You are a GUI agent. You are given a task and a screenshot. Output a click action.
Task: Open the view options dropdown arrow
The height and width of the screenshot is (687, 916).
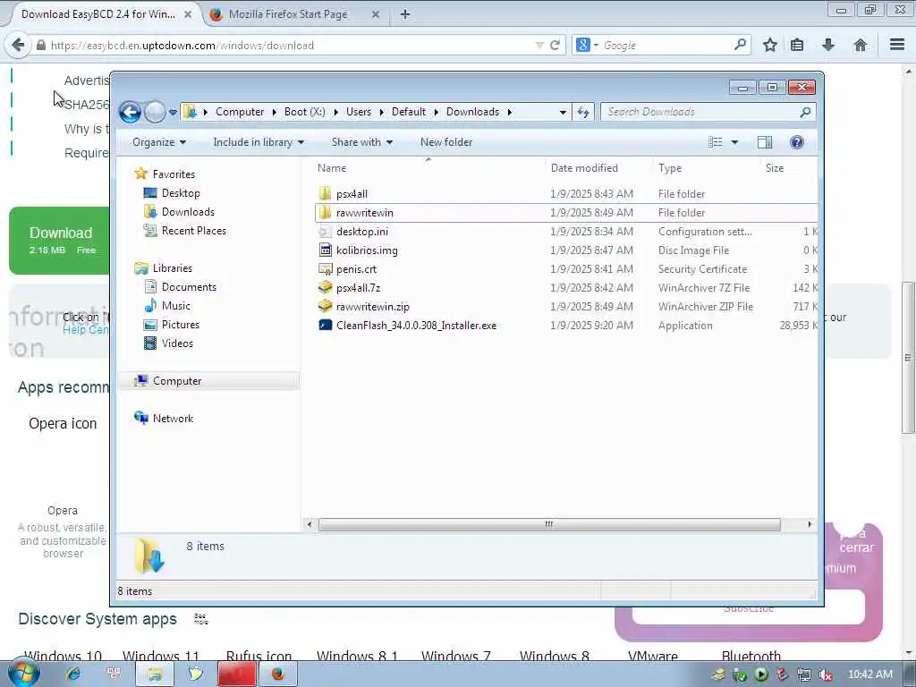735,142
